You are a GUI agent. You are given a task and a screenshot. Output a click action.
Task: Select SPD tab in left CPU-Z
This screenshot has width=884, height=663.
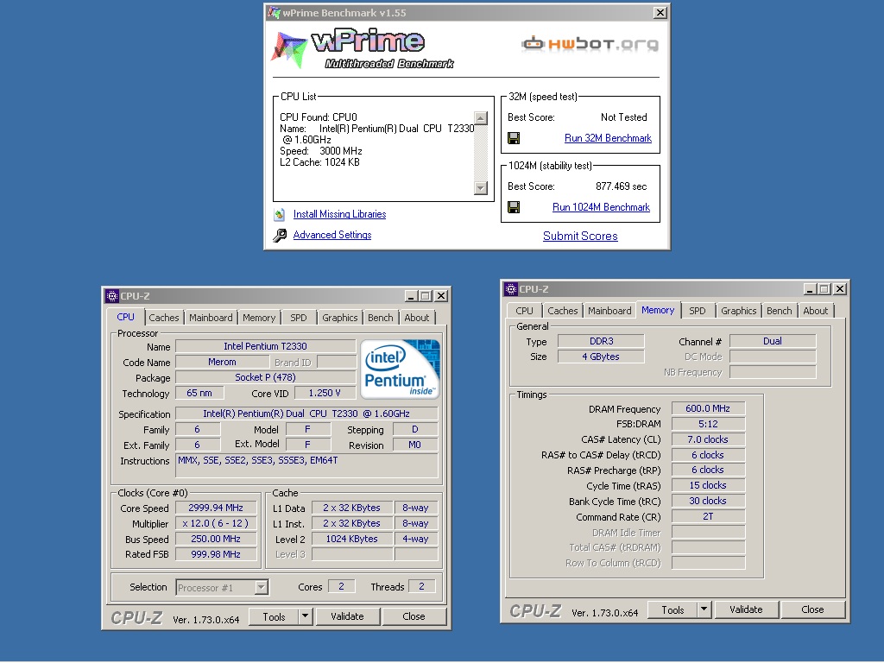[298, 318]
